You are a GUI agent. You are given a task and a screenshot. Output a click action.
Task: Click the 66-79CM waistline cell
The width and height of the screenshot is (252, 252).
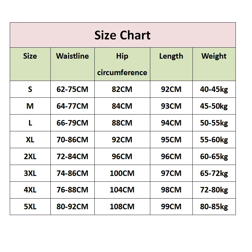tap(72, 123)
